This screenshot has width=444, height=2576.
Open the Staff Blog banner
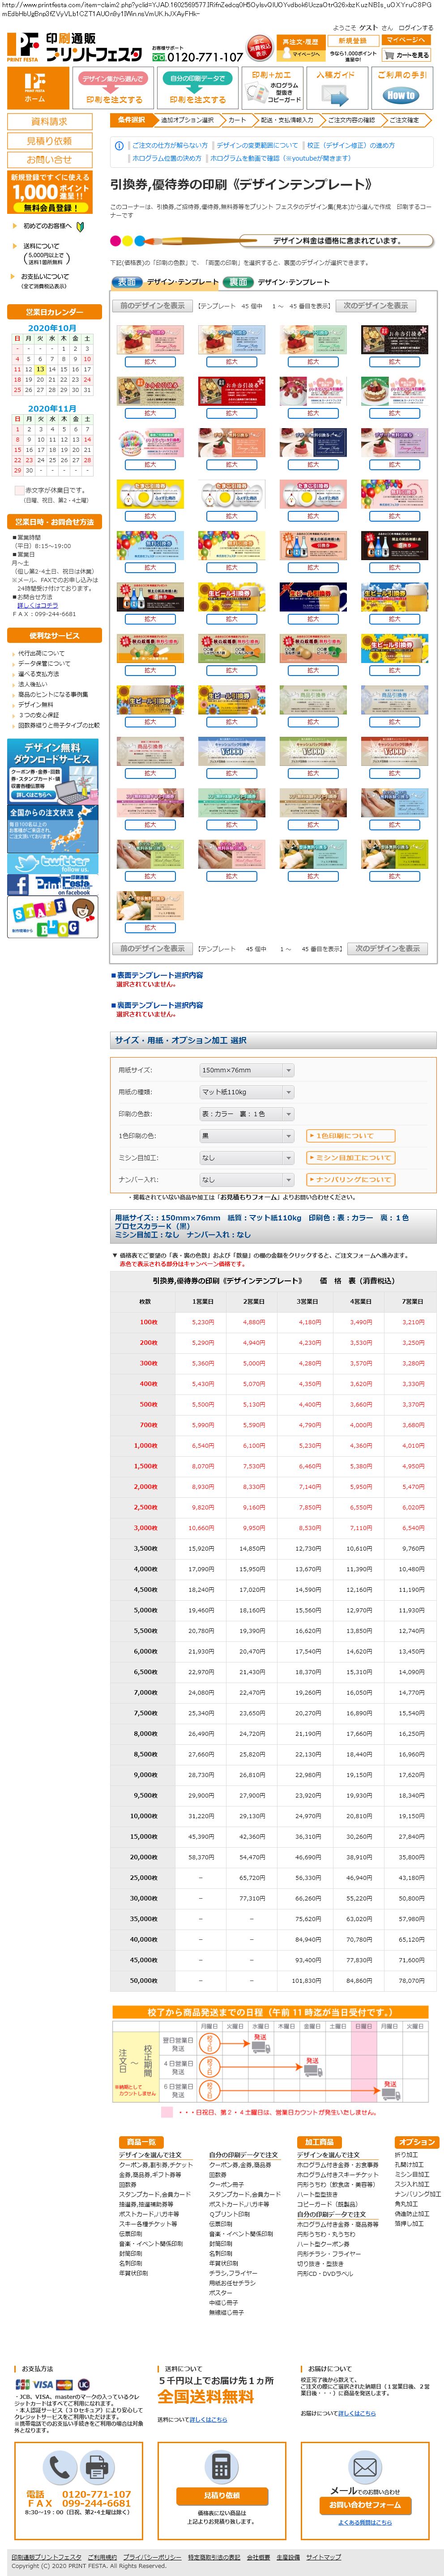[52, 918]
